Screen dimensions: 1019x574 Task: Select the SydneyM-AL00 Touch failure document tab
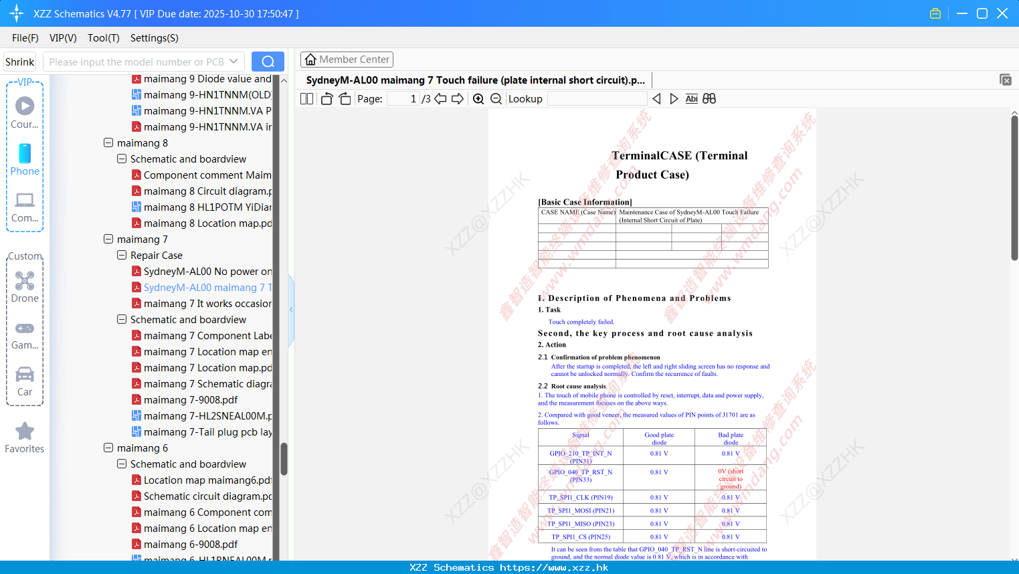coord(476,80)
